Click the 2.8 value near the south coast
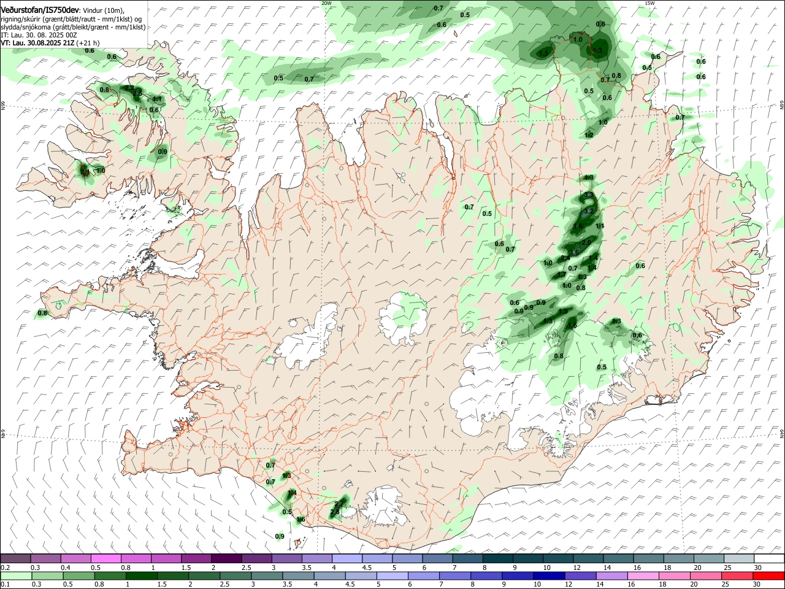Image resolution: width=785 pixels, height=589 pixels. pos(335,512)
